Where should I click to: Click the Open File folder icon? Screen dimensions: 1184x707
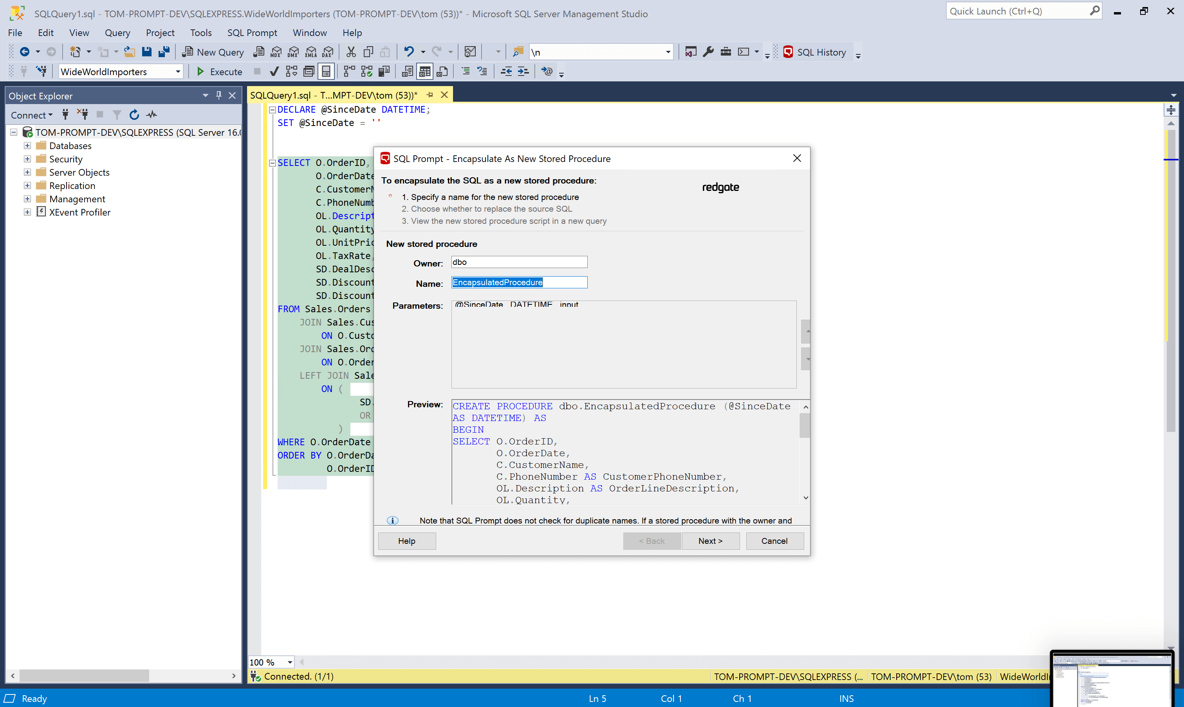pos(129,52)
